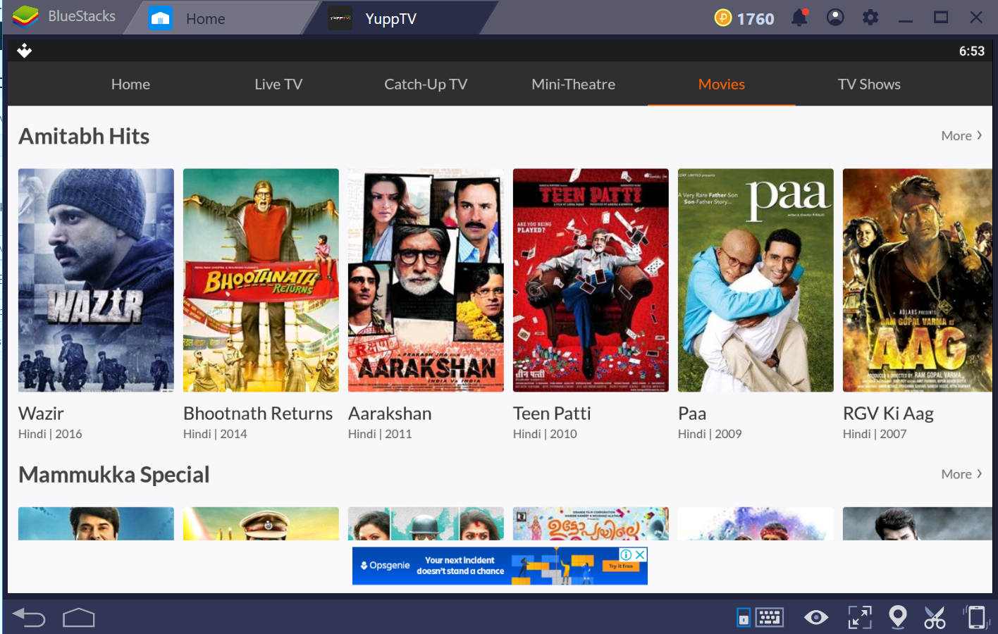Open the TV Shows section
The image size is (998, 634).
point(869,84)
